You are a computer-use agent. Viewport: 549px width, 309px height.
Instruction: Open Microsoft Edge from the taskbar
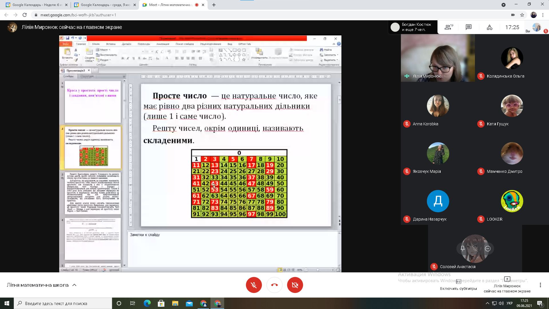tap(147, 303)
